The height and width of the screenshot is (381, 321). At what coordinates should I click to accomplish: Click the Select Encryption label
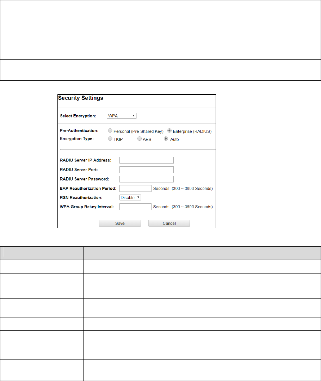click(78, 116)
